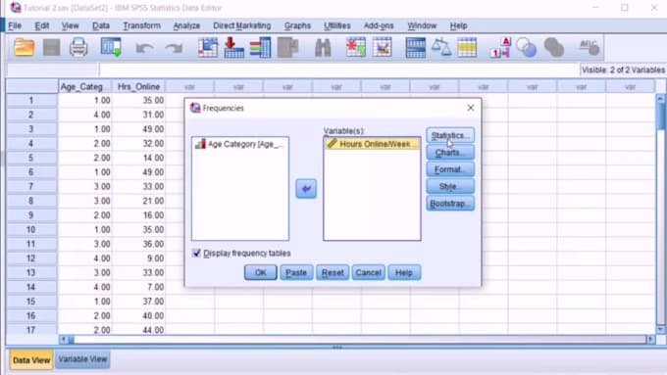Viewport: 667px width, 375px height.
Task: Click the Variables info icon
Action: point(260,48)
